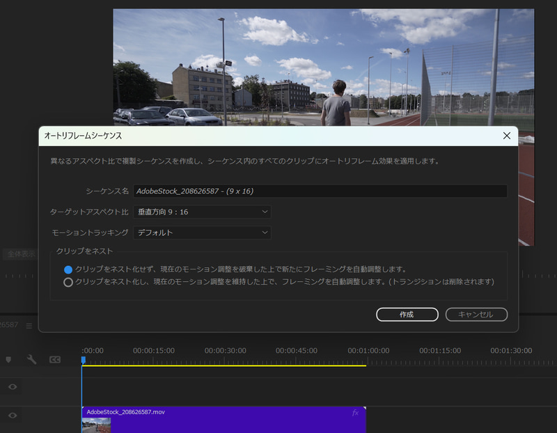Click the closed captions CC icon

coord(55,359)
